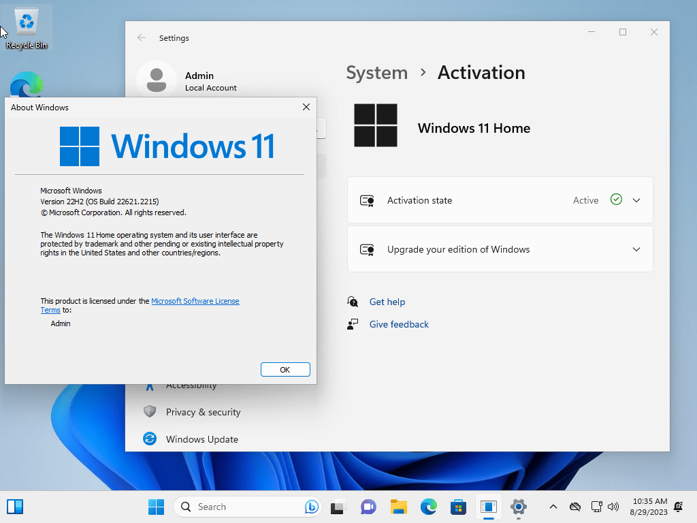The image size is (697, 523).
Task: Open the Recycle Bin desktop icon
Action: coord(27,28)
